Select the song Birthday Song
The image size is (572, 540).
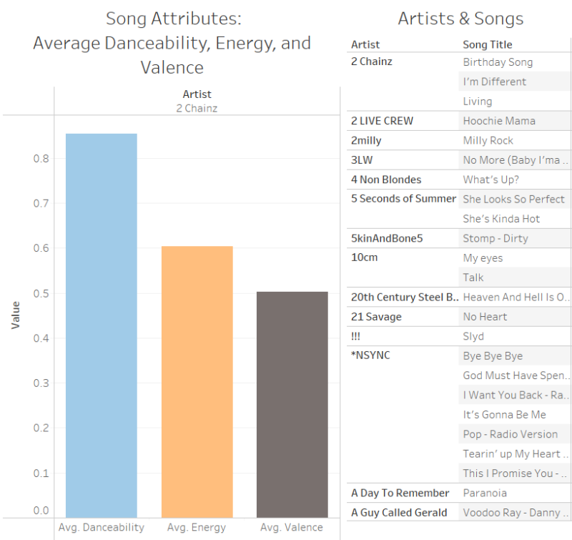click(498, 62)
